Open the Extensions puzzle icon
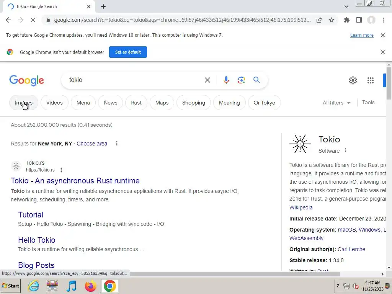This screenshot has width=392, height=294. coord(347,20)
